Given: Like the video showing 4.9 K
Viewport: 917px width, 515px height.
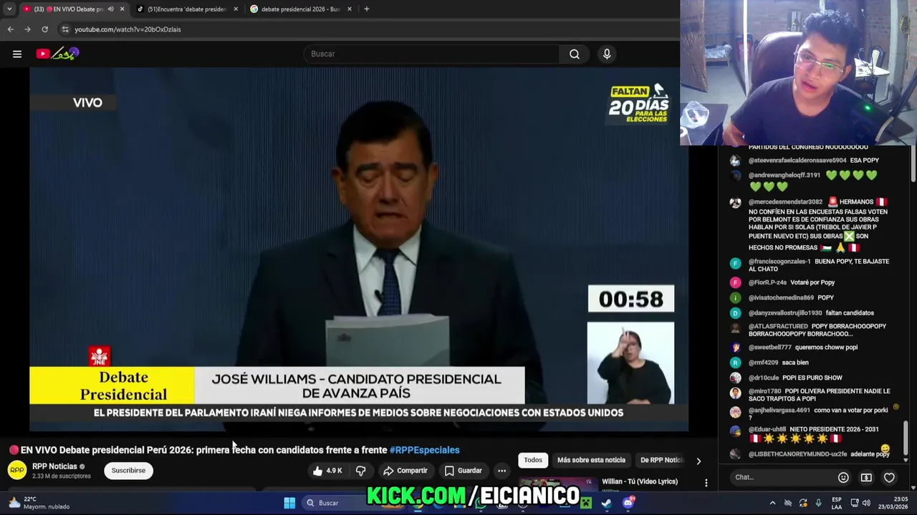Looking at the screenshot, I should coord(327,471).
